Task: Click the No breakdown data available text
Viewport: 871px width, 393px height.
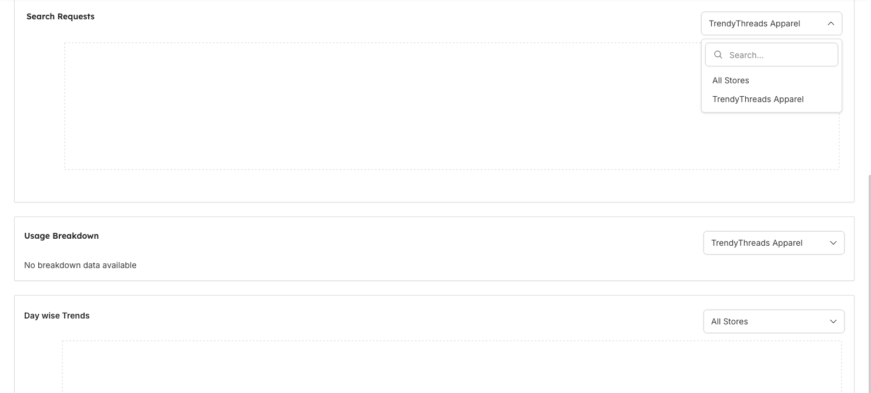Action: [80, 265]
